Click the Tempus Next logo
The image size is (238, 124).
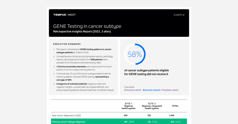tap(64, 15)
